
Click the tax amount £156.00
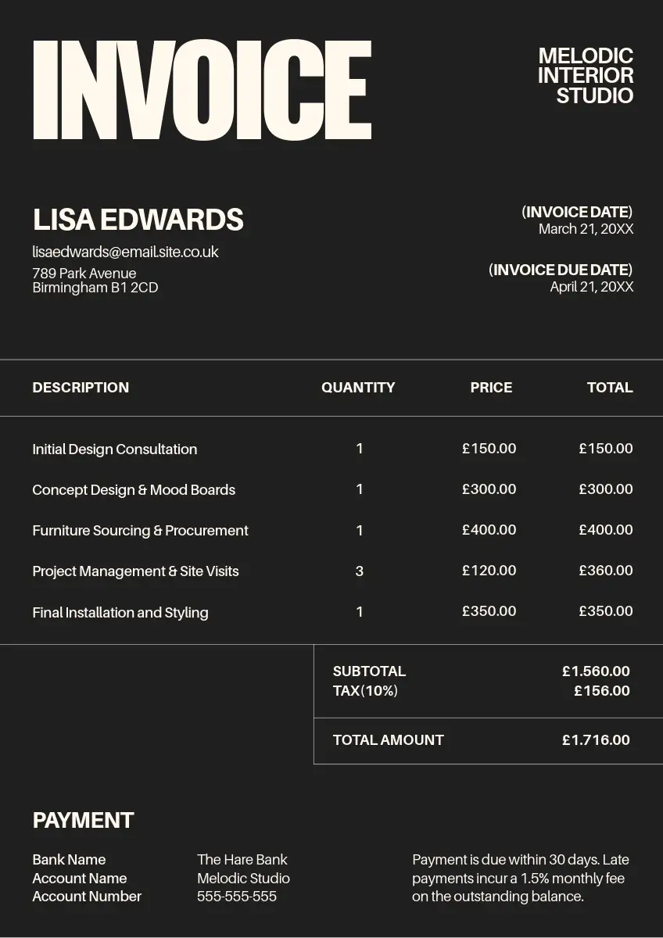601,691
